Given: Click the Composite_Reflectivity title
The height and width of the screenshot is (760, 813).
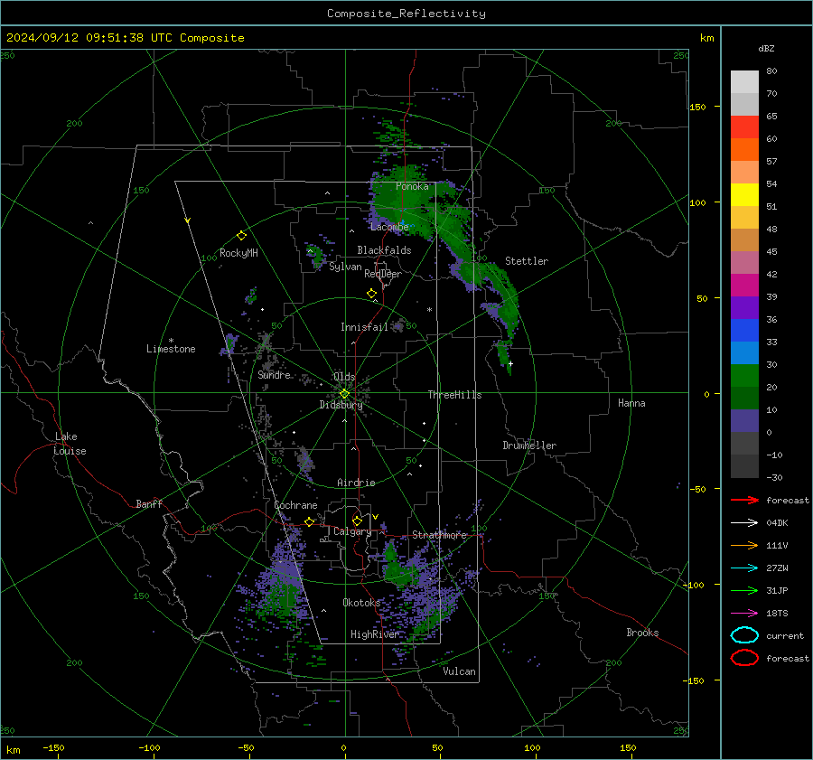Looking at the screenshot, I should 406,14.
